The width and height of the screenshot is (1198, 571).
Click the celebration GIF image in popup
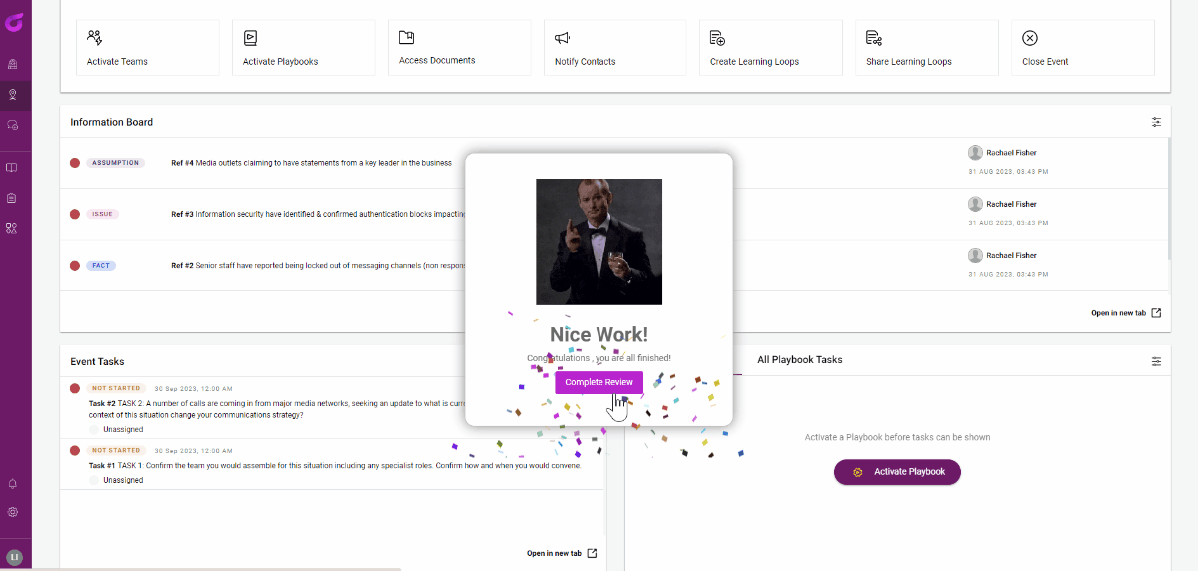599,242
